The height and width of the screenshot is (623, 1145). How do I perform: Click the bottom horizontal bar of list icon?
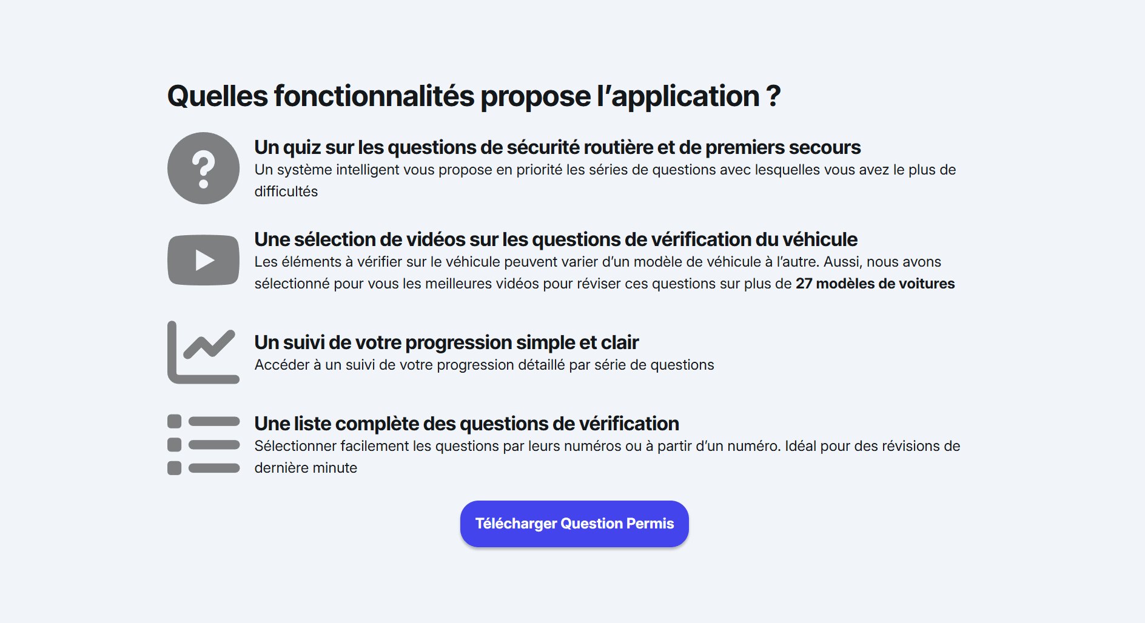[x=214, y=468]
